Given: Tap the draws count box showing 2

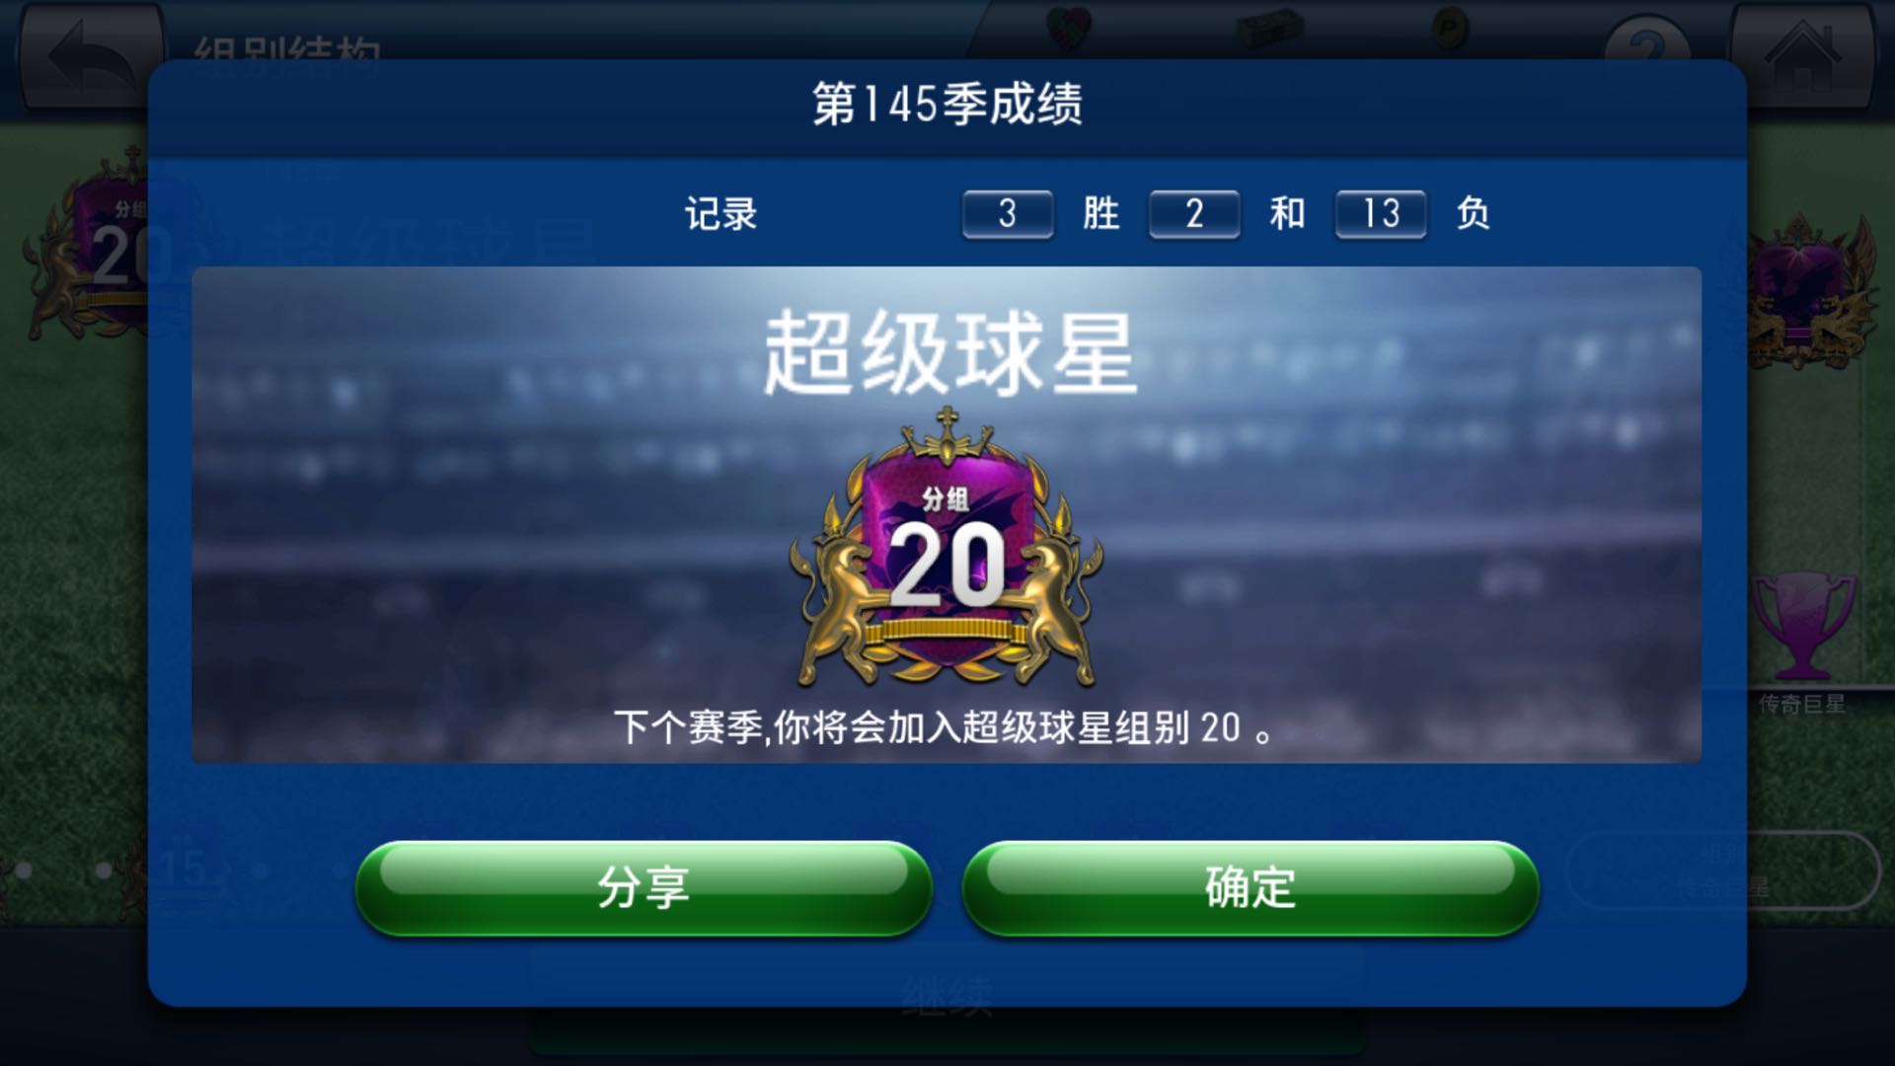Looking at the screenshot, I should pyautogui.click(x=1194, y=213).
